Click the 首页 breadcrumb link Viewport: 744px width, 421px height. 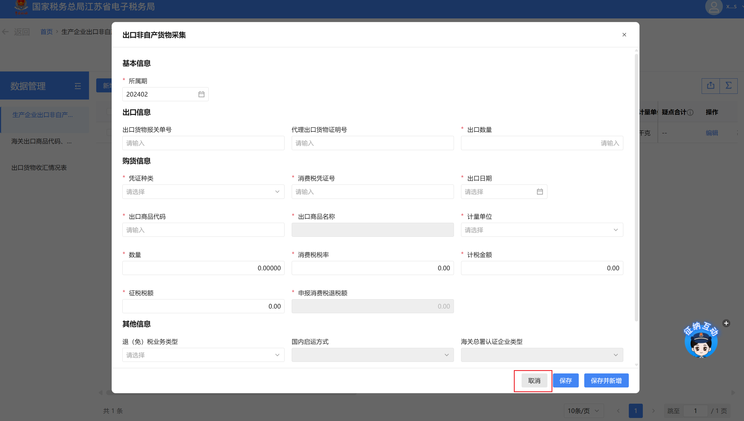[x=46, y=32]
